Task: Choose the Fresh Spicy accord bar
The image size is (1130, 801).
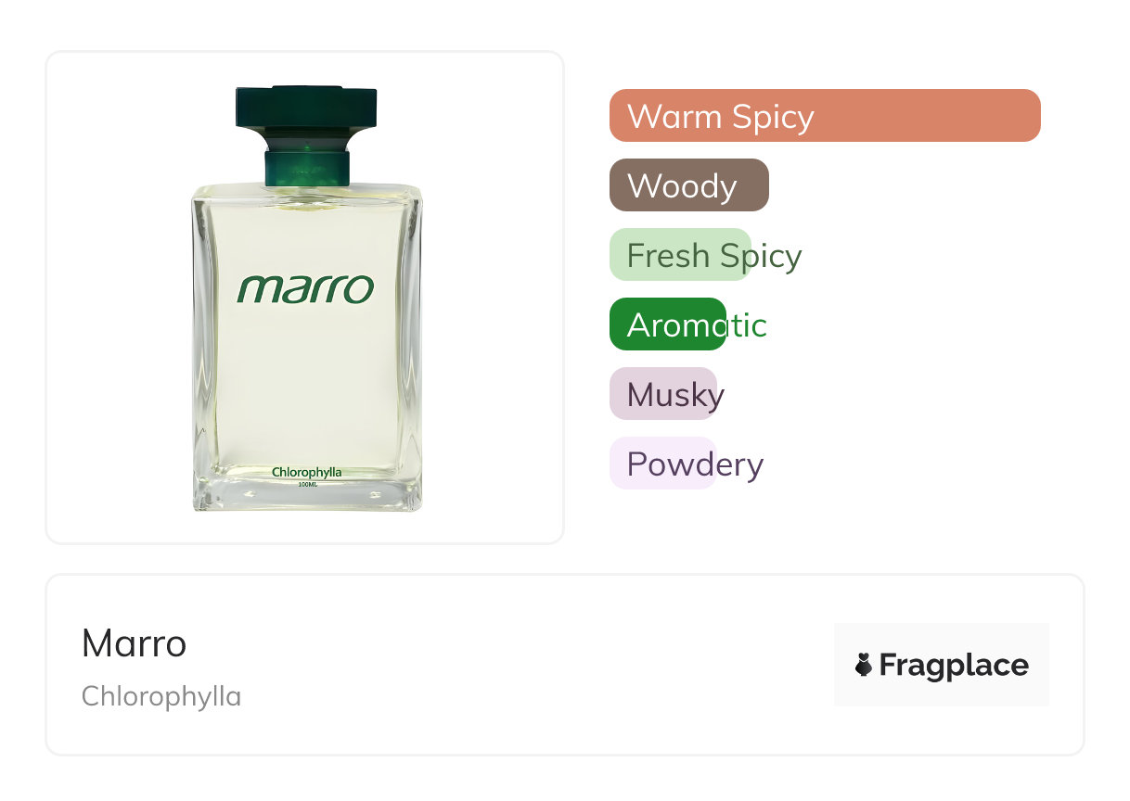Action: click(680, 255)
